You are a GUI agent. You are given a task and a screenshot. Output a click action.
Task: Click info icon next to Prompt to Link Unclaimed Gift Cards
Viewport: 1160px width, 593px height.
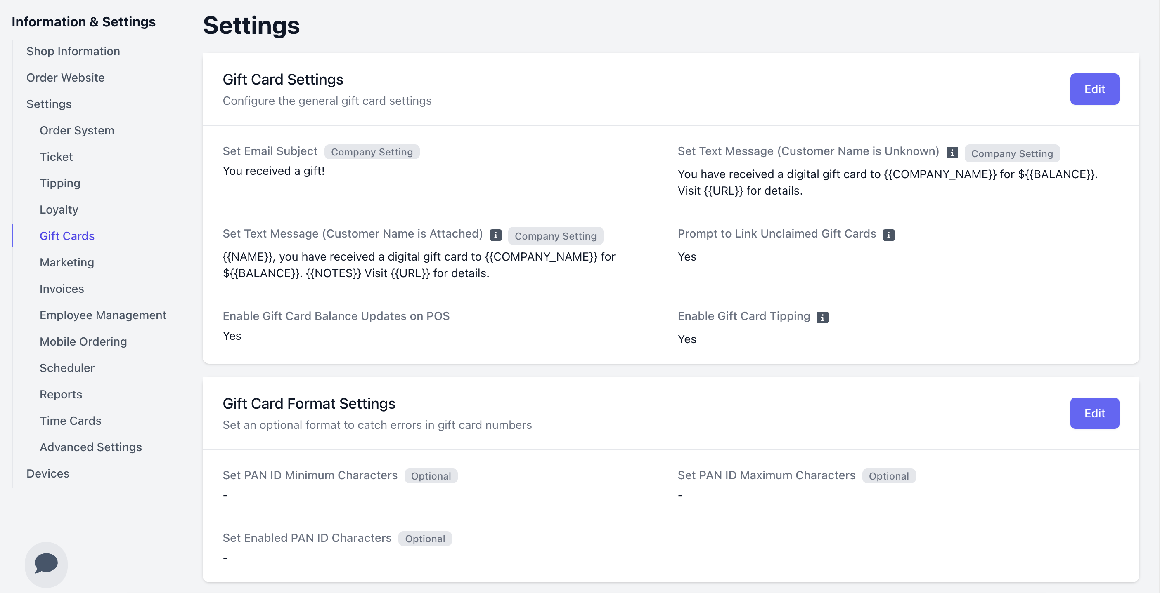tap(888, 235)
